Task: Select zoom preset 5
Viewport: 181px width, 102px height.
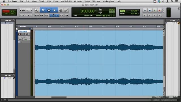Action: point(31,16)
